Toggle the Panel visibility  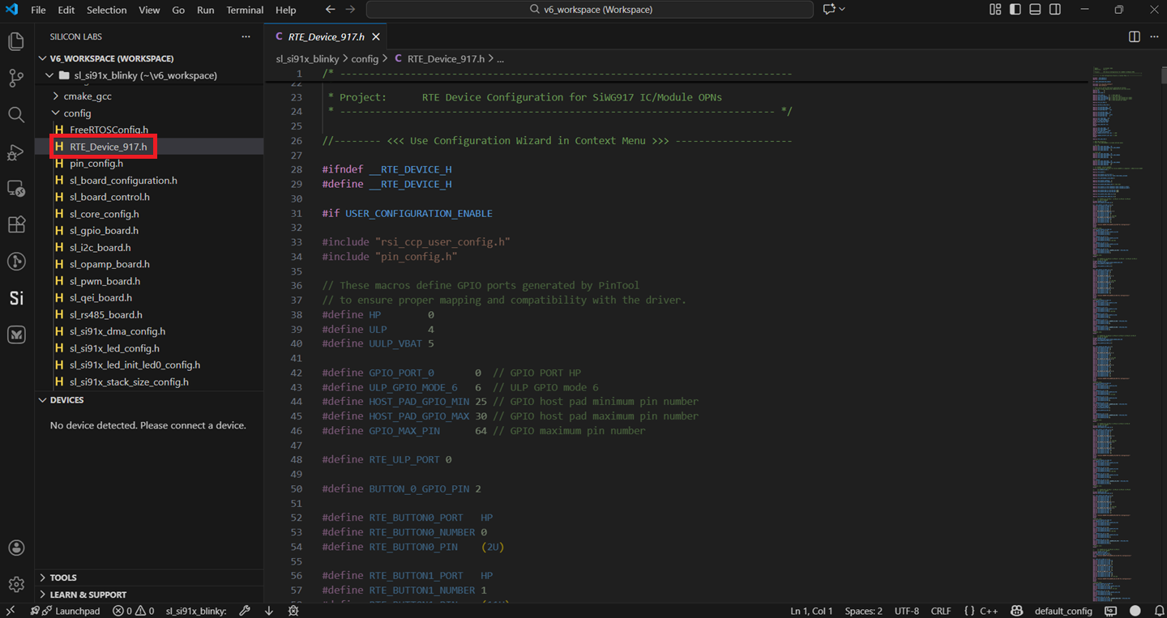coord(1034,9)
